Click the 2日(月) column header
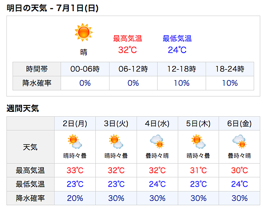This screenshot has width=264, height=209. point(75,123)
